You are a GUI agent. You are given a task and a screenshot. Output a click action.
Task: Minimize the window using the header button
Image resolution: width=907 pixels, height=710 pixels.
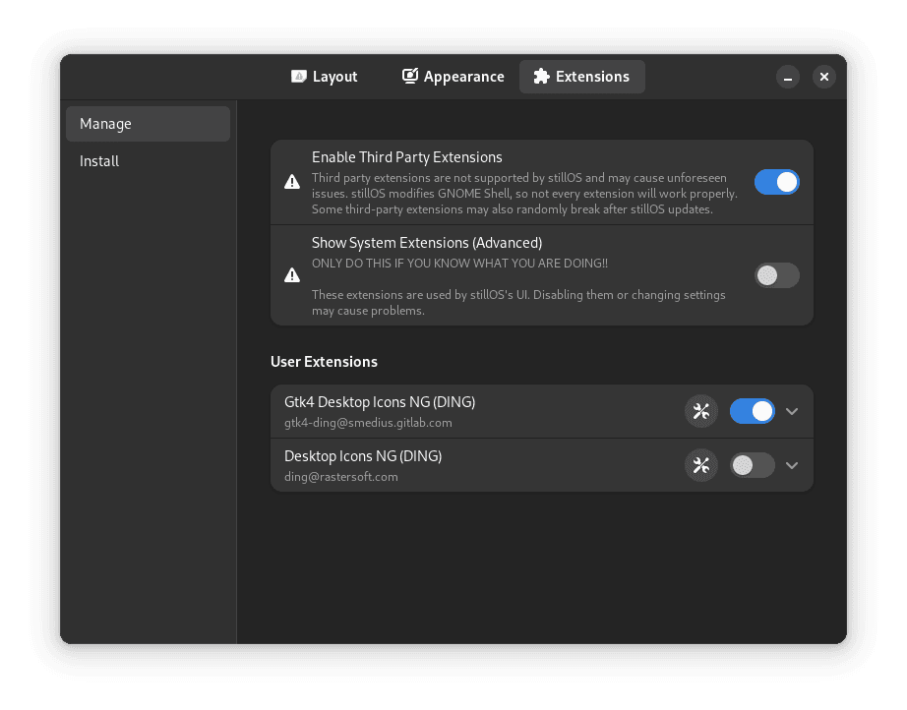(788, 77)
